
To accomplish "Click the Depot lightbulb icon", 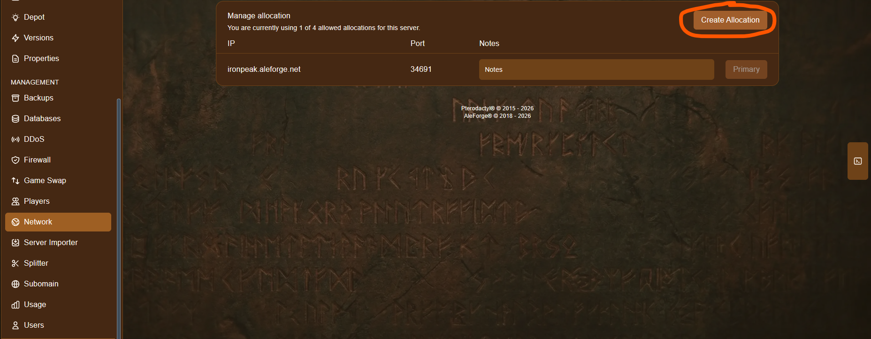I will click(15, 17).
